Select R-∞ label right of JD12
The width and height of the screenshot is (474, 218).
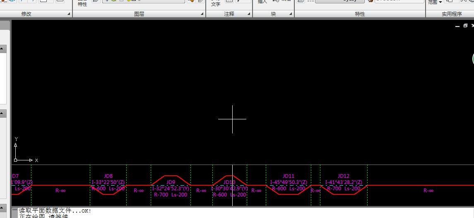click(428, 191)
